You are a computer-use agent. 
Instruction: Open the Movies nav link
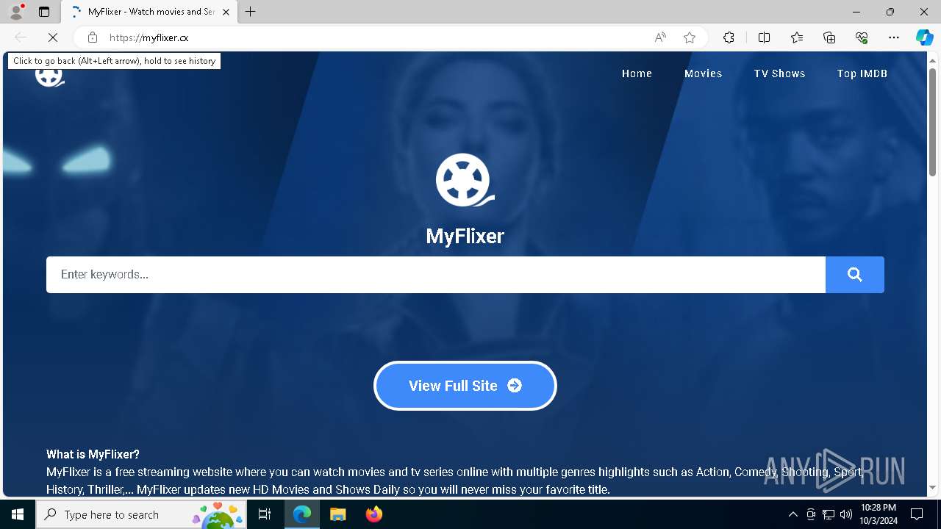(704, 73)
